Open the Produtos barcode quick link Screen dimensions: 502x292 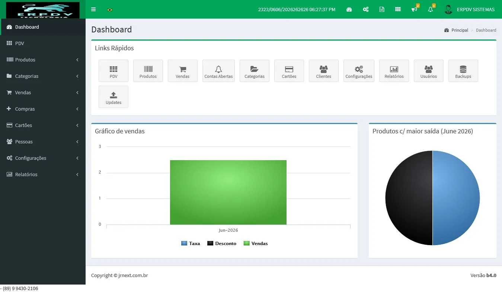click(x=148, y=71)
